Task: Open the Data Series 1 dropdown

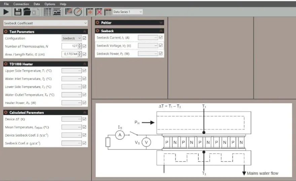Action: pyautogui.click(x=127, y=12)
